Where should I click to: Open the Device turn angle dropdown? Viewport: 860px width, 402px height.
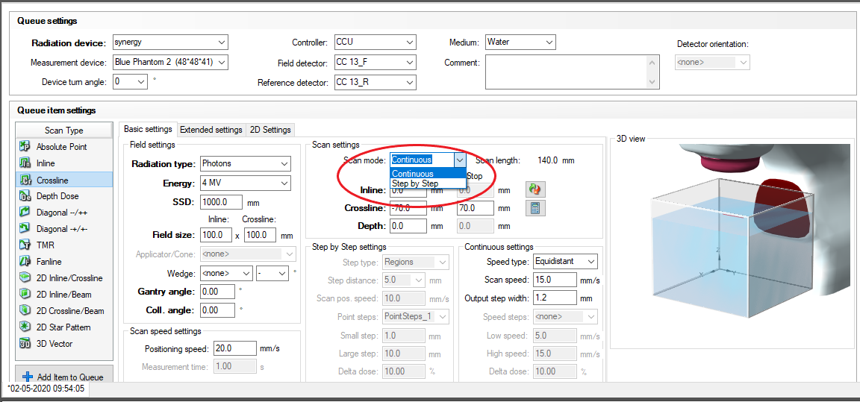coord(142,82)
